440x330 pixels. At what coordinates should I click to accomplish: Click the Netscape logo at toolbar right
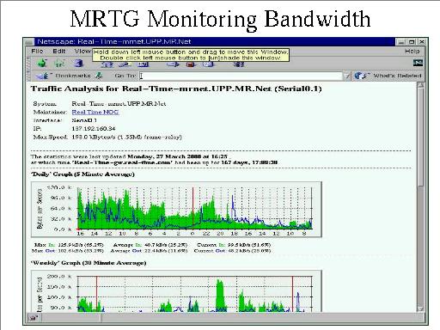418,63
